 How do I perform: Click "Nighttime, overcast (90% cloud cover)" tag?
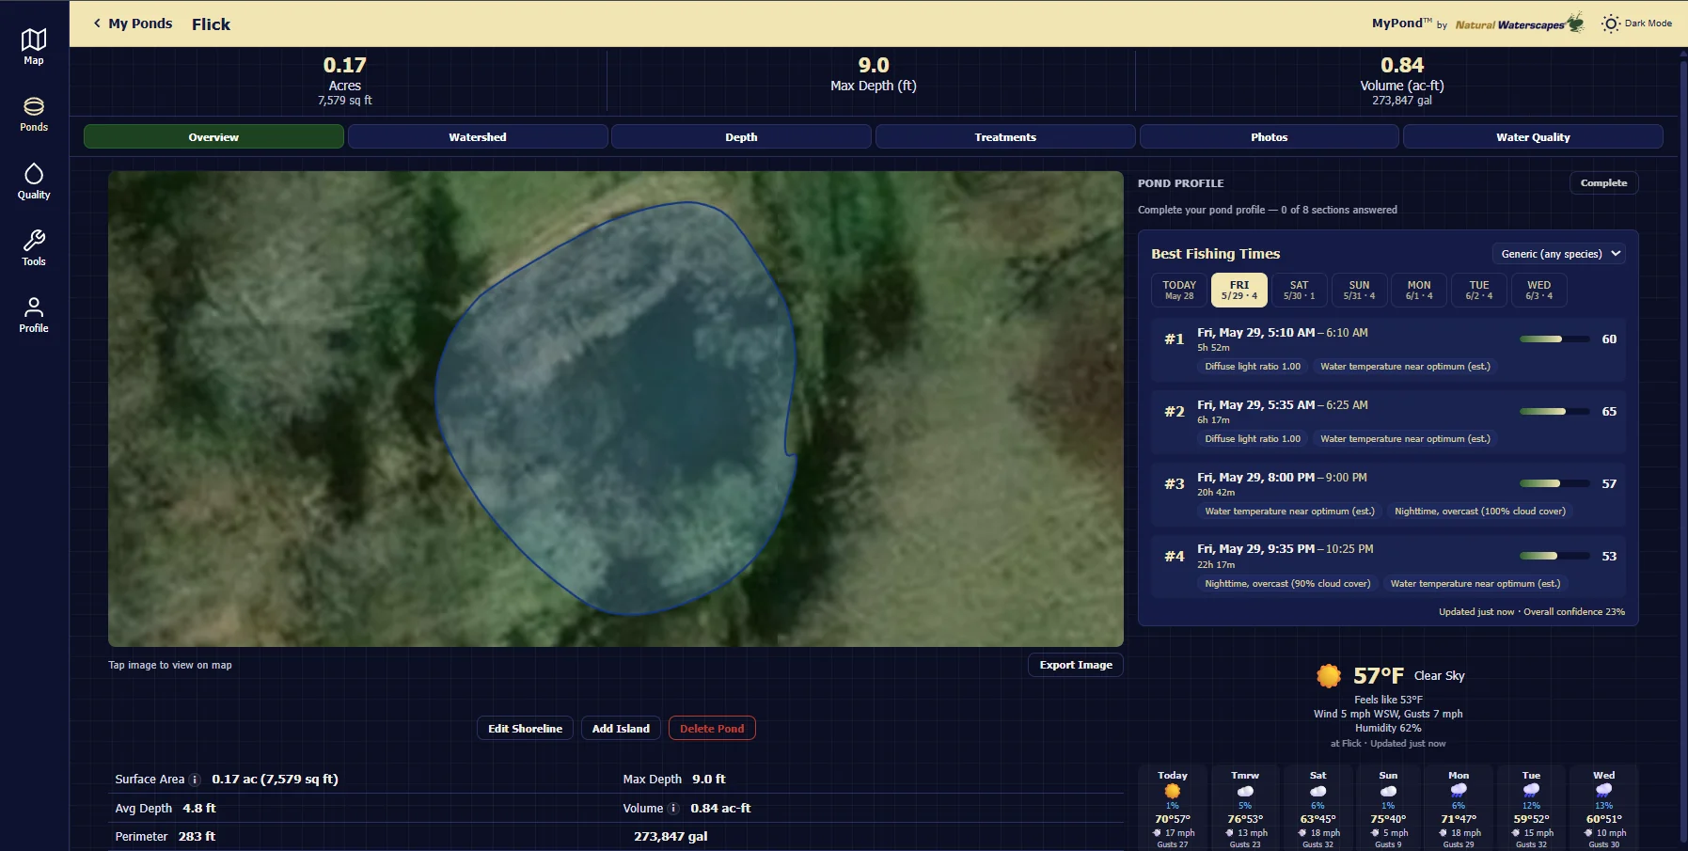coord(1287,584)
